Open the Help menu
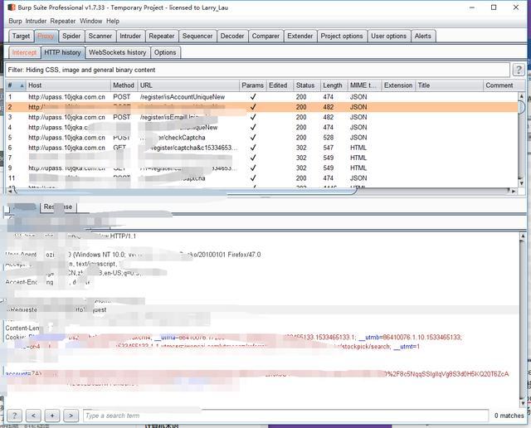Viewport: 531px width, 428px height. point(113,21)
